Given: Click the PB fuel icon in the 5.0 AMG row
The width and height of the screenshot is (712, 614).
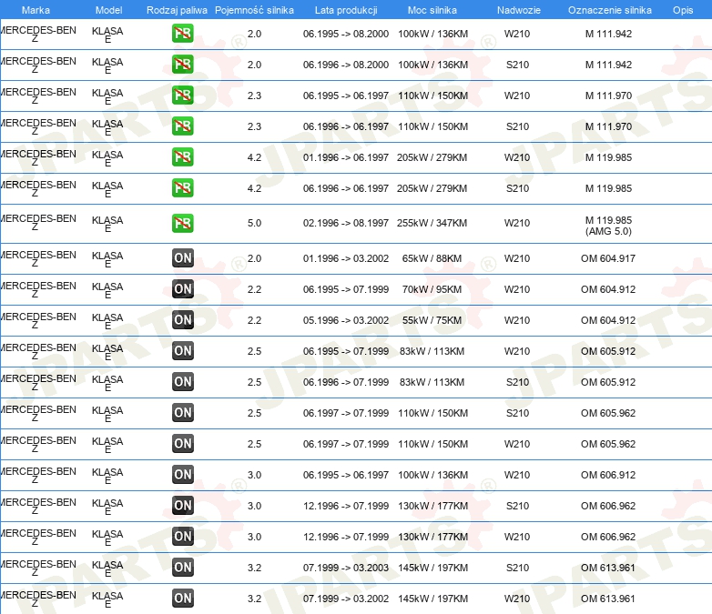Looking at the screenshot, I should (182, 223).
